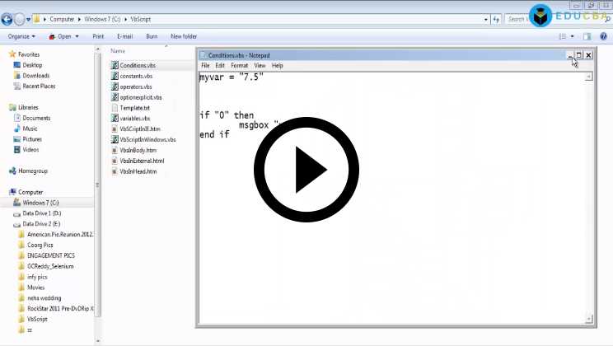Select Data Drive 1 (D:) in tree
The height and width of the screenshot is (346, 613).
41,213
